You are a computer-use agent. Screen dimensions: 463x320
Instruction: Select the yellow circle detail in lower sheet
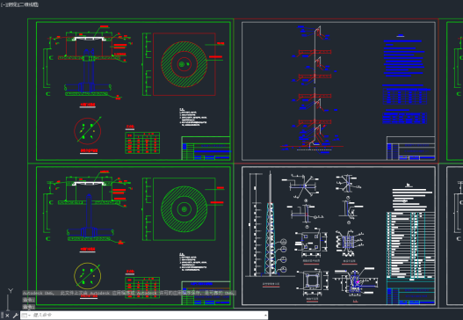point(87,276)
